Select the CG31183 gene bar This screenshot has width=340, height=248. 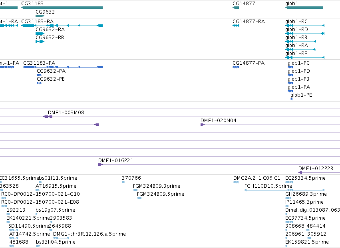pos(62,8)
